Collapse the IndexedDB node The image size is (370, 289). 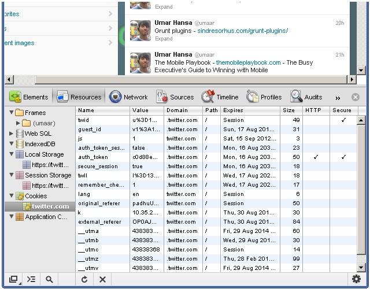pyautogui.click(x=12, y=143)
